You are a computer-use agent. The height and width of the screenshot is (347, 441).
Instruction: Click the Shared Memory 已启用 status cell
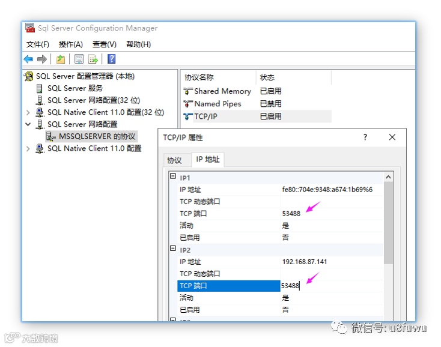[270, 91]
